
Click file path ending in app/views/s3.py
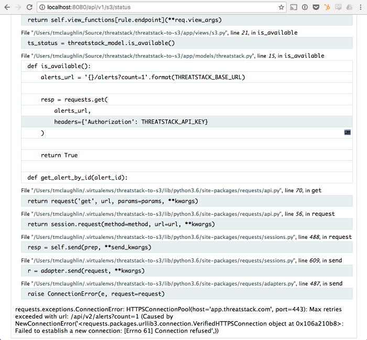click(x=130, y=32)
